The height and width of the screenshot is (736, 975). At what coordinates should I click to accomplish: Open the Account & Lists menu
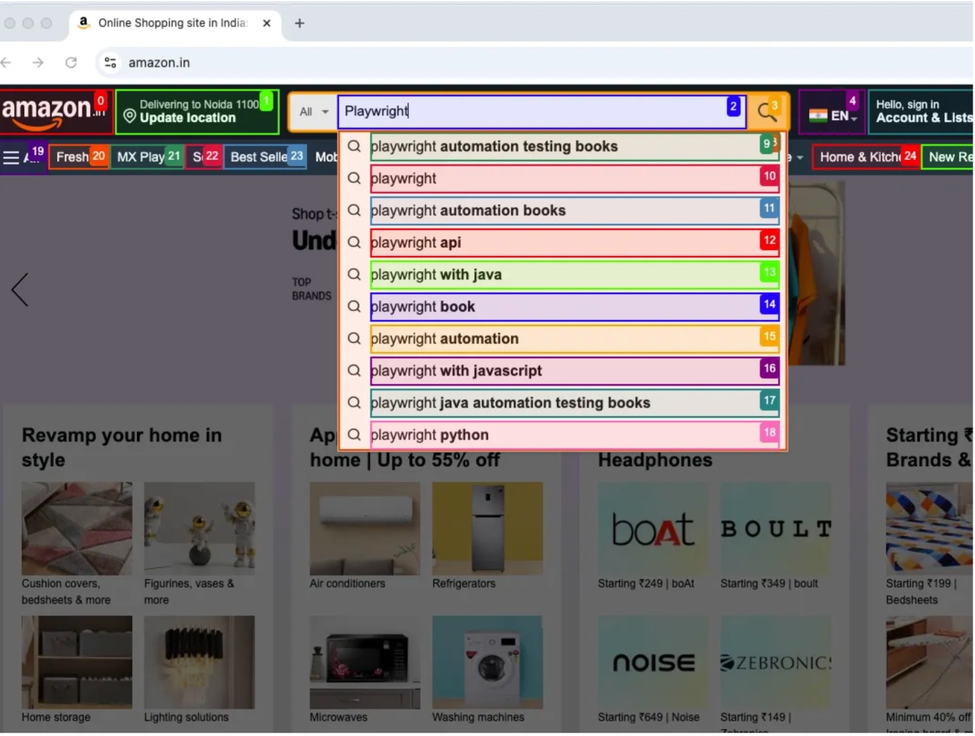coord(922,112)
